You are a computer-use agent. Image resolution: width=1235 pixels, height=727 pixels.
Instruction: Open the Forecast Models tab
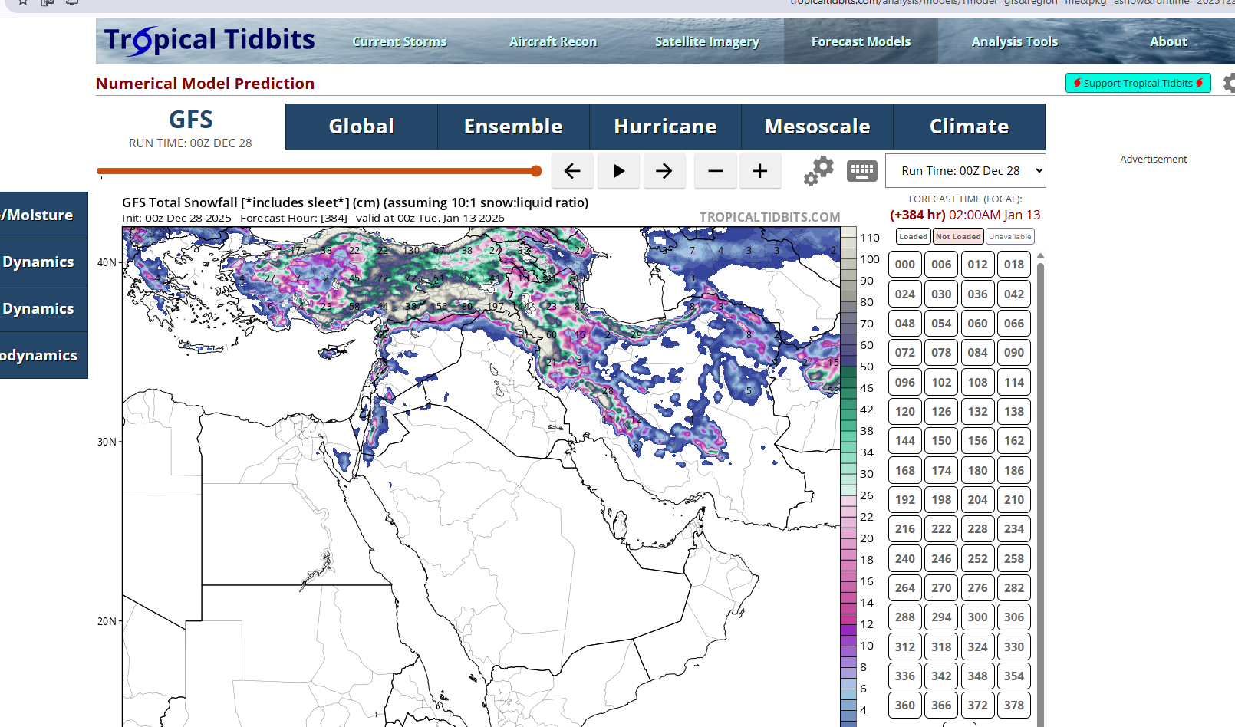861,41
